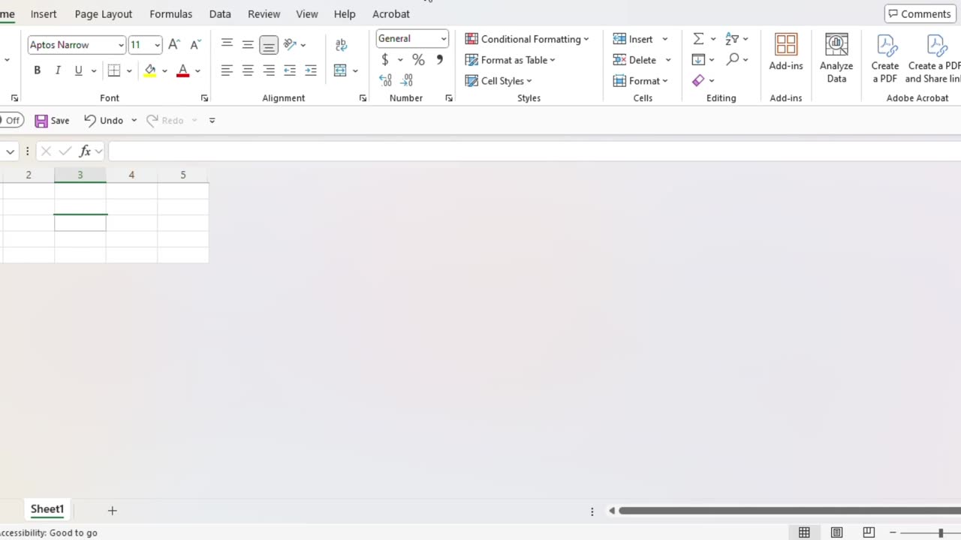The width and height of the screenshot is (961, 540).
Task: Apply comma style
Action: click(x=440, y=60)
